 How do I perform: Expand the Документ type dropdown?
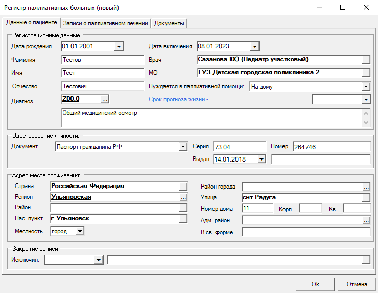pos(183,147)
